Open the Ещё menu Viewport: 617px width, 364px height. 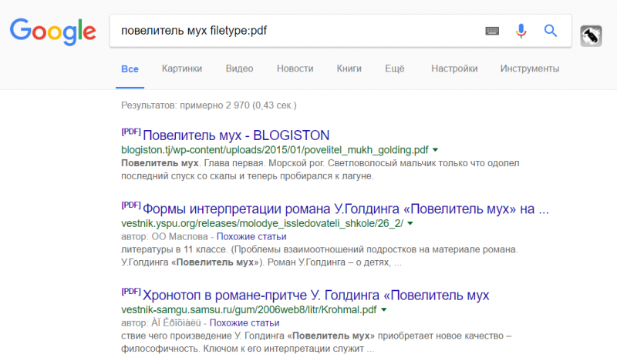pos(395,68)
